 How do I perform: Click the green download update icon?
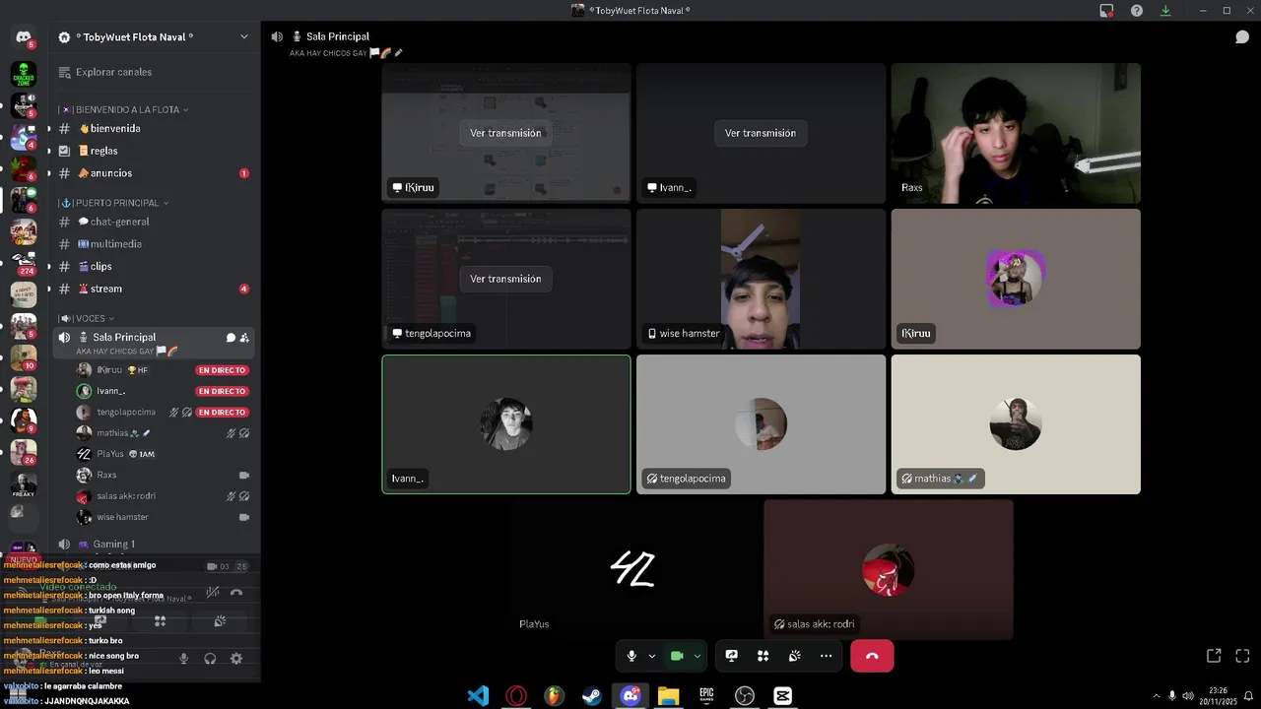[x=1165, y=11]
